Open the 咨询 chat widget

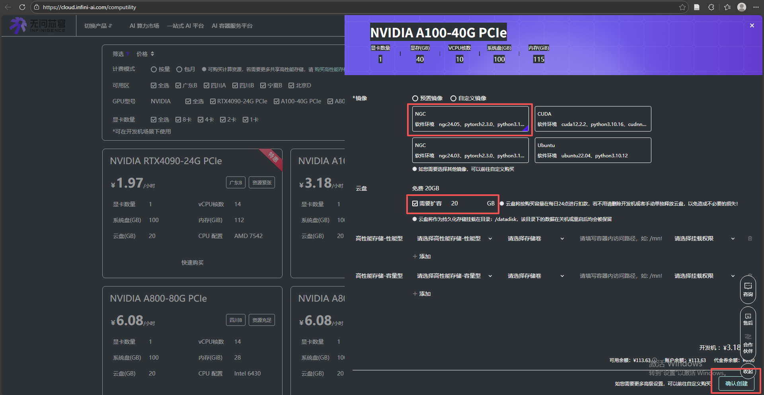[x=748, y=290]
